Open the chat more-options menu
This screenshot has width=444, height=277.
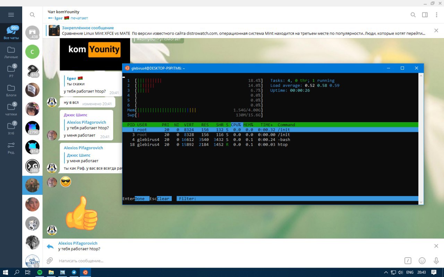tap(436, 15)
